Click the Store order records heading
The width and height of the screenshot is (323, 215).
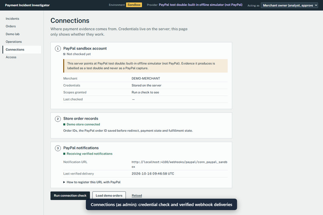pyautogui.click(x=81, y=119)
